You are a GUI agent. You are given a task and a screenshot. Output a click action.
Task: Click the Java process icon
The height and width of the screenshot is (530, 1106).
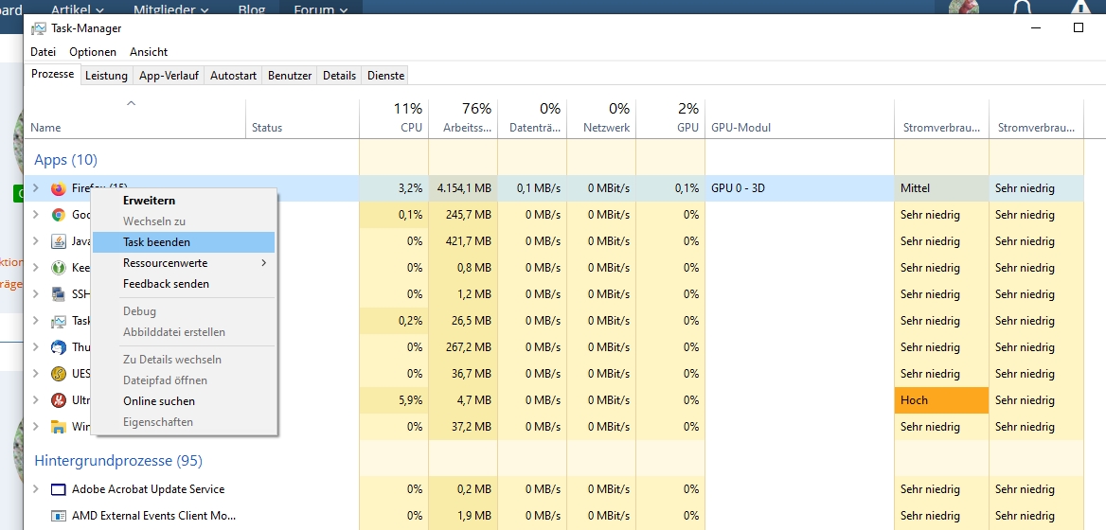(x=58, y=241)
